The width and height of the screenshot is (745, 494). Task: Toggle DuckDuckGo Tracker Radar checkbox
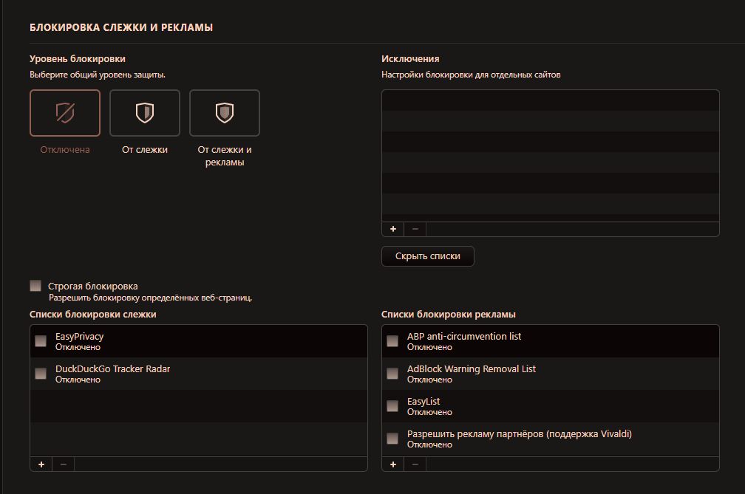[41, 374]
